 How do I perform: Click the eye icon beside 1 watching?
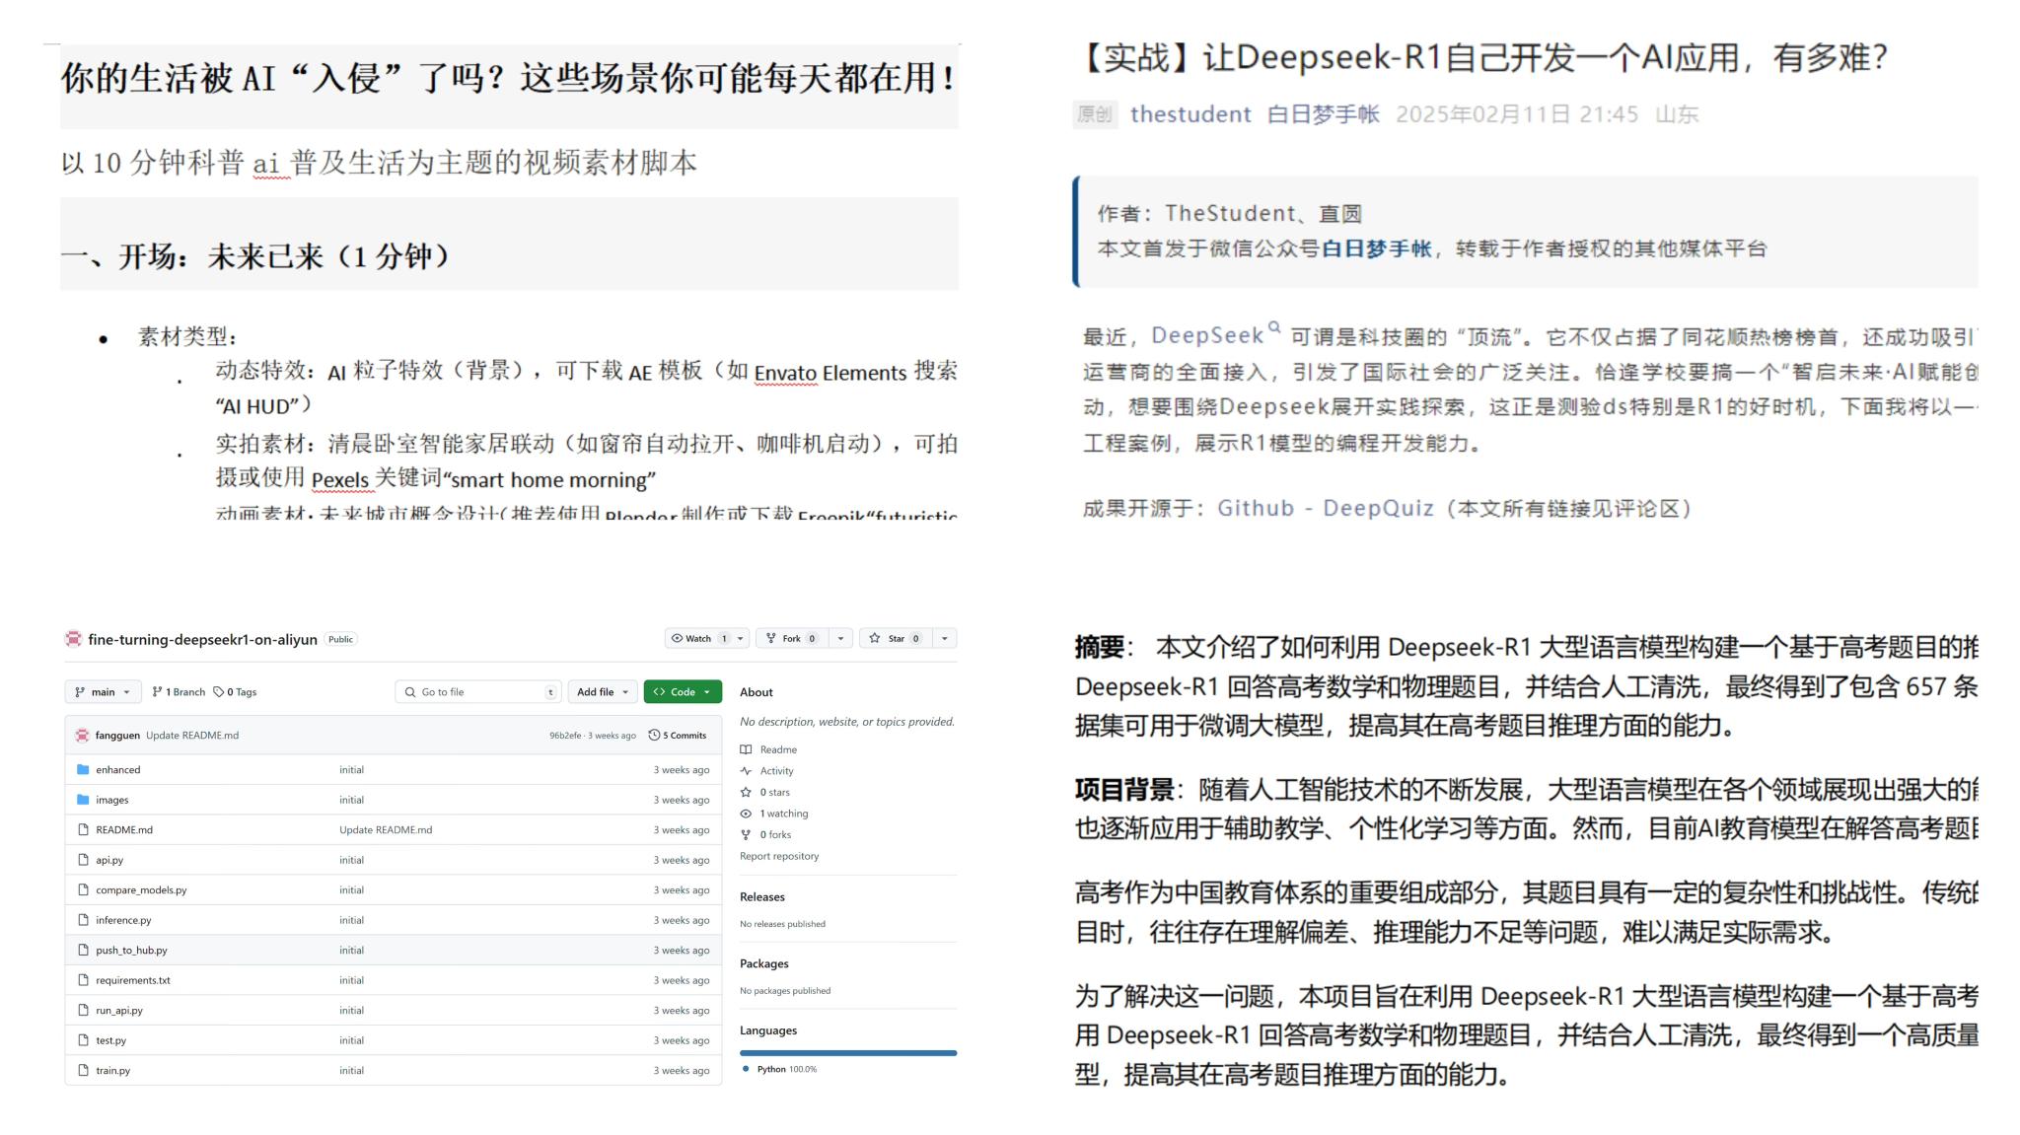click(746, 815)
